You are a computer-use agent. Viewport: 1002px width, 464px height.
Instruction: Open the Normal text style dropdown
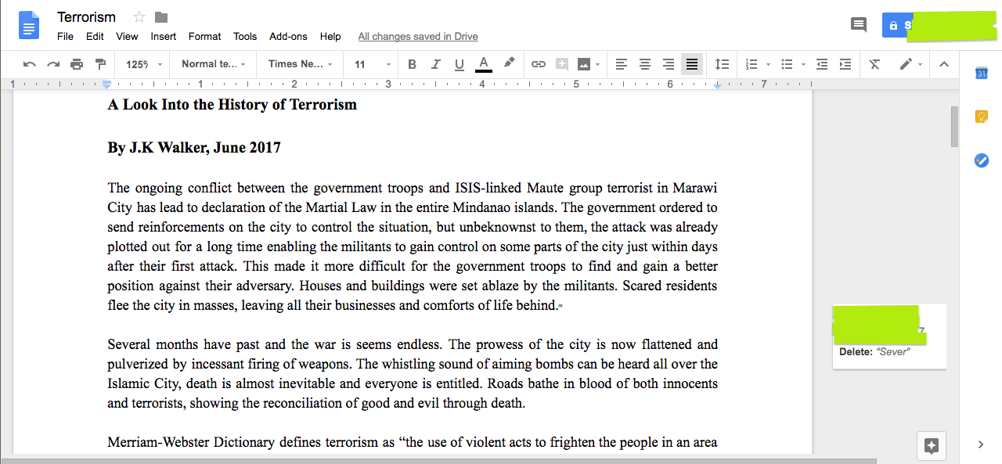[x=213, y=64]
